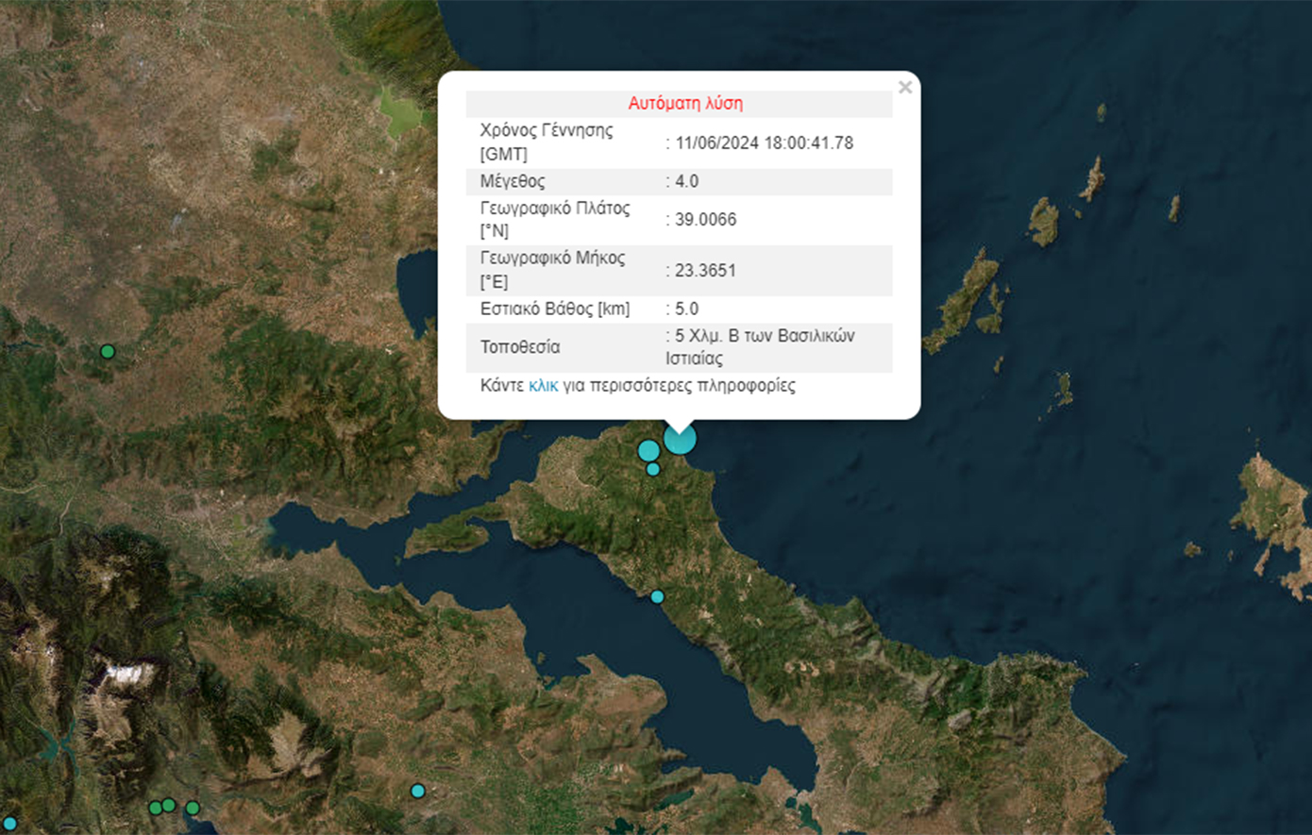Close the earthquake info popup
The width and height of the screenshot is (1312, 835).
click(x=904, y=88)
